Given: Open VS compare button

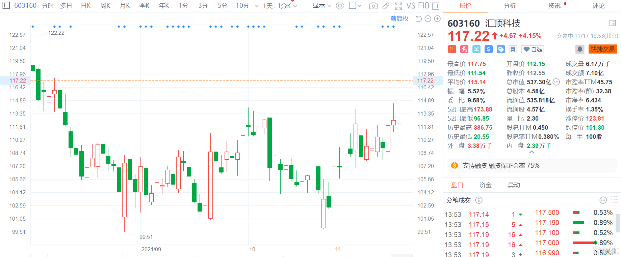Looking at the screenshot, I should (411, 6).
